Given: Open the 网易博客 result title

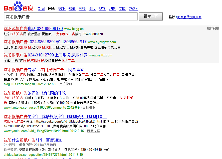Looking at the screenshot, I should 44,70.
